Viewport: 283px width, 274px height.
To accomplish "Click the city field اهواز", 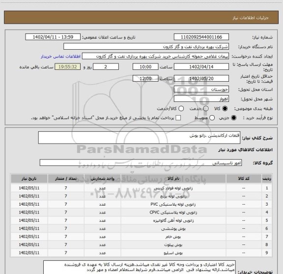I will click(201, 99).
